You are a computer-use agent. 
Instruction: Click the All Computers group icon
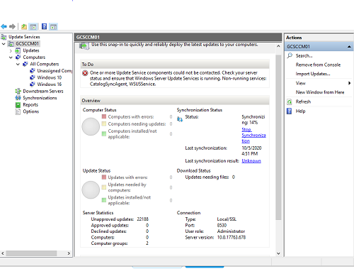click(25, 64)
